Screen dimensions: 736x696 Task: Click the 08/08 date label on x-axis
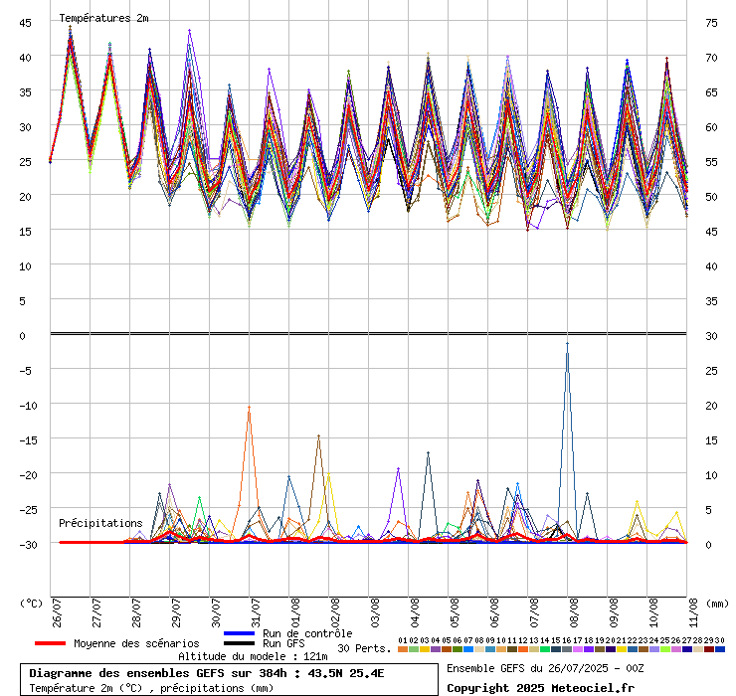pos(574,612)
